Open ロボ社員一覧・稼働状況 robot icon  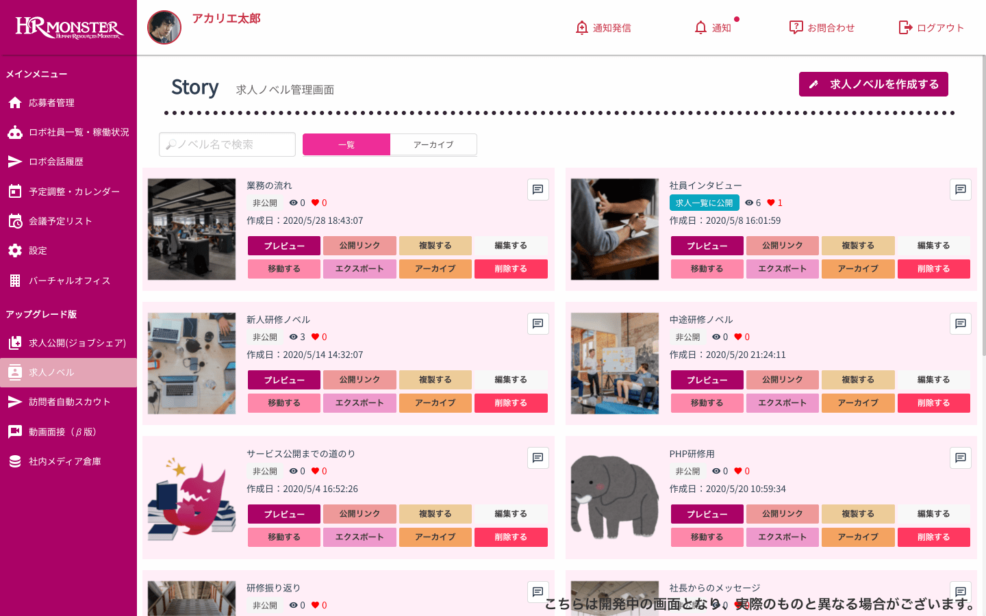point(15,132)
